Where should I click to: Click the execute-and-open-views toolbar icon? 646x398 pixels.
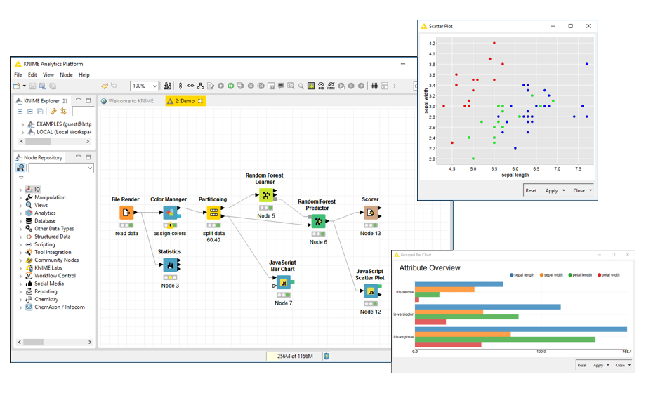241,86
